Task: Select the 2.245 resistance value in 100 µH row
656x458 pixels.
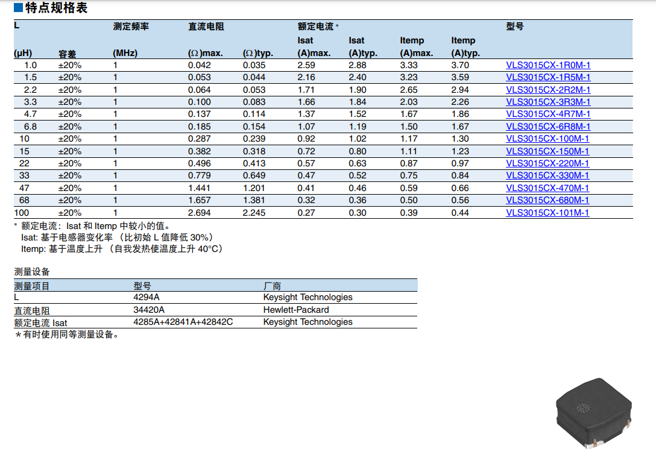Action: (x=254, y=213)
